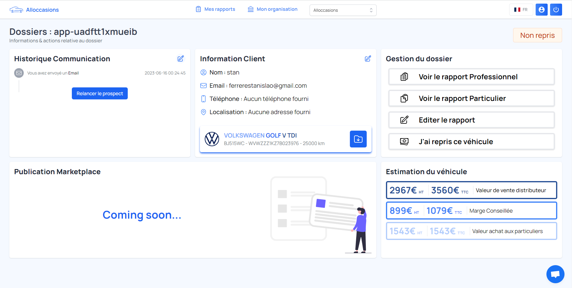Open Voir le rapport Particulier
Viewport: 572px width, 288px height.
click(x=471, y=99)
